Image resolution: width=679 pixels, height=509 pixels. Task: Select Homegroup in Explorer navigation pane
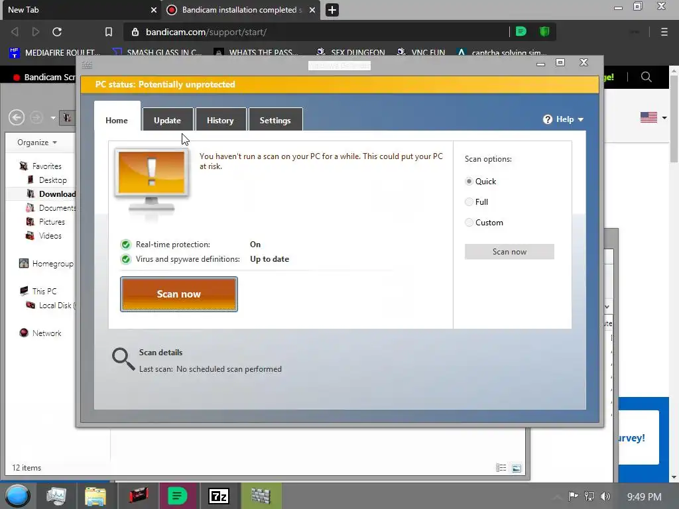pyautogui.click(x=46, y=264)
